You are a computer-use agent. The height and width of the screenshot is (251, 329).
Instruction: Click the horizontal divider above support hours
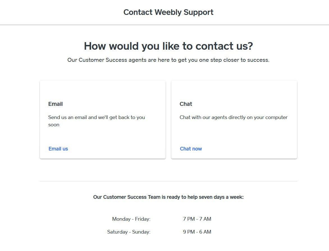pos(168,181)
